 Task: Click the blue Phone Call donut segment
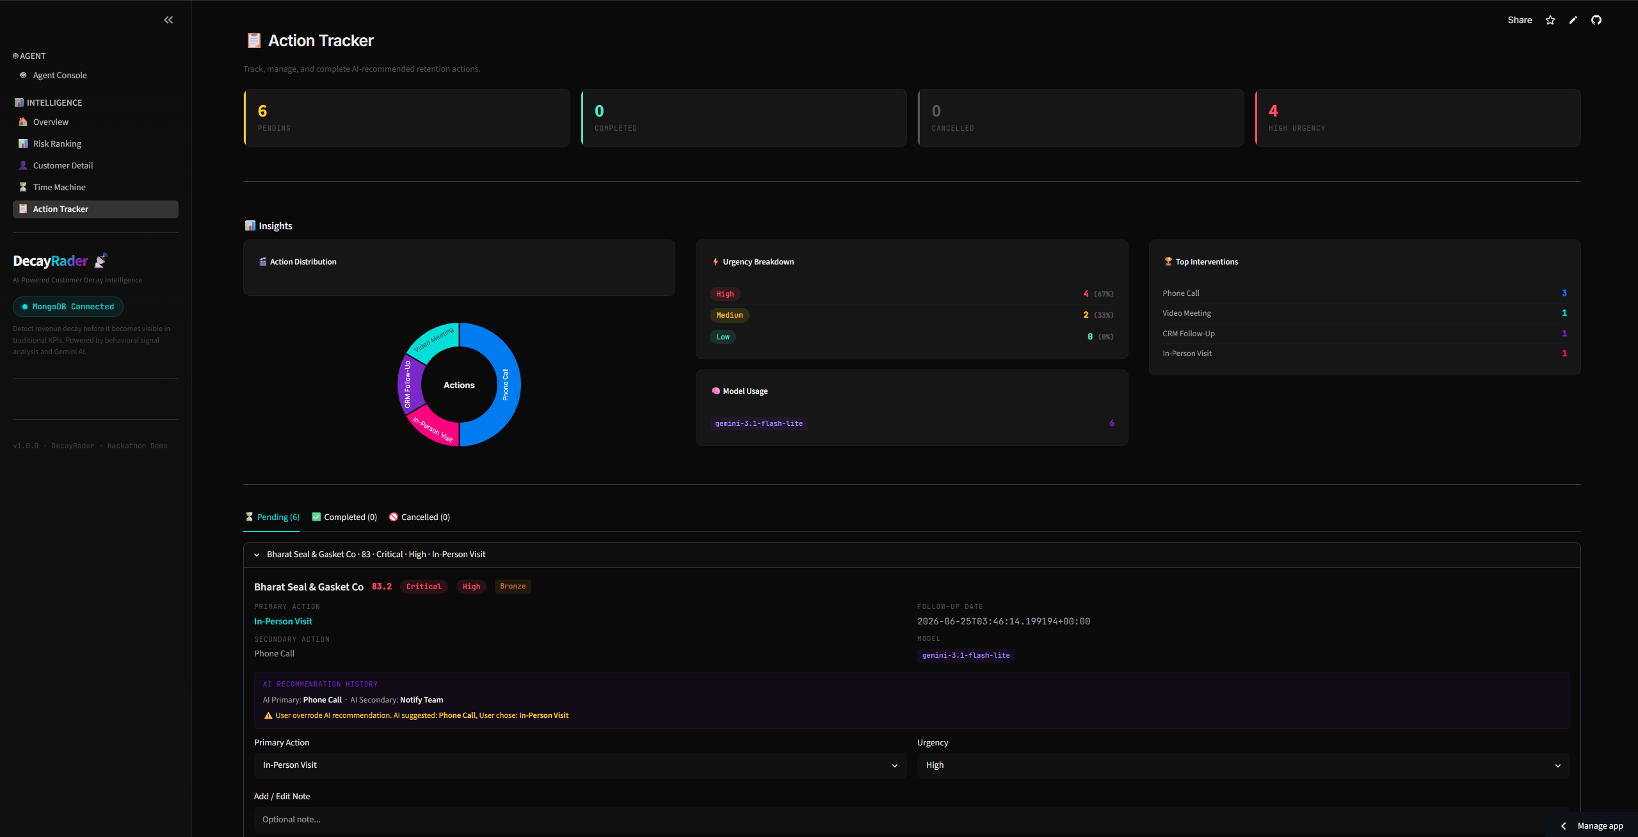(x=508, y=384)
